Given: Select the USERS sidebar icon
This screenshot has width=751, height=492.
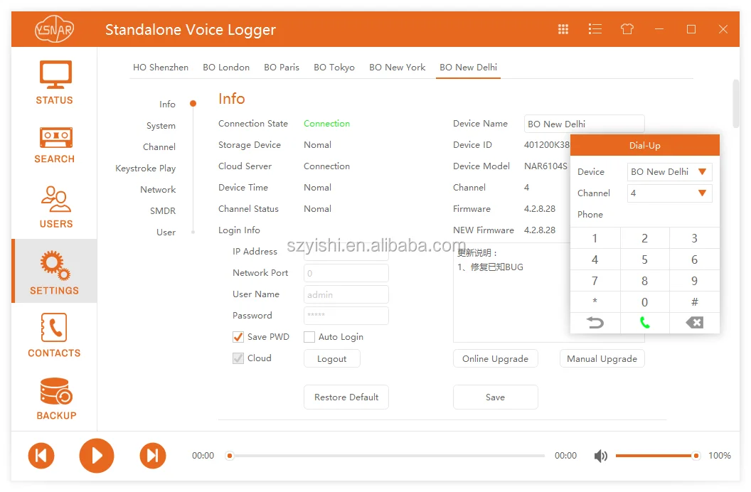Looking at the screenshot, I should [54, 206].
